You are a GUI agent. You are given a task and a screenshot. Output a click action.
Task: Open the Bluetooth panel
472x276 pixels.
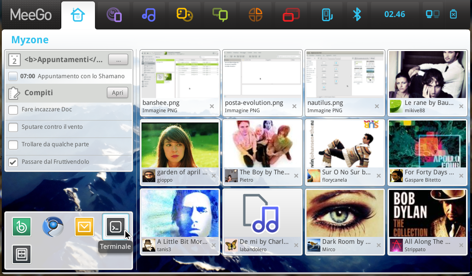tap(357, 14)
